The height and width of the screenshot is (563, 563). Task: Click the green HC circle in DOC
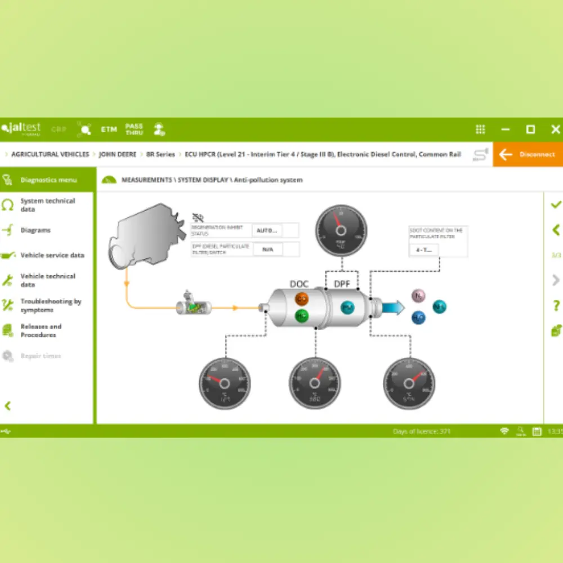pos(302,316)
